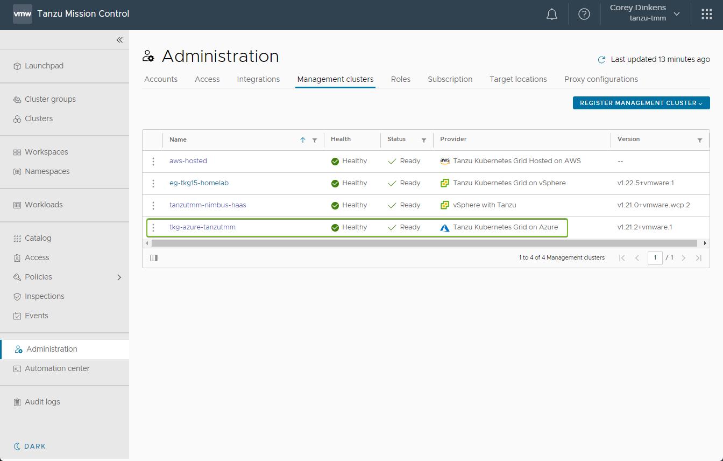Click the Health column header
The height and width of the screenshot is (461, 723).
coord(341,139)
